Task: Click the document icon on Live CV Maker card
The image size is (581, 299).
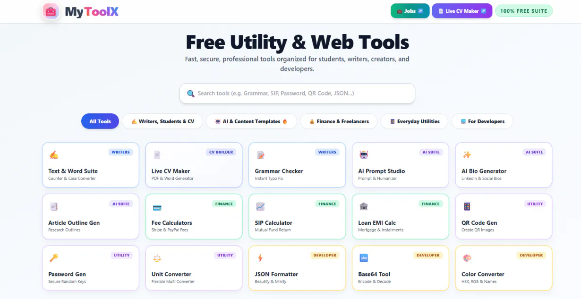Action: [157, 154]
